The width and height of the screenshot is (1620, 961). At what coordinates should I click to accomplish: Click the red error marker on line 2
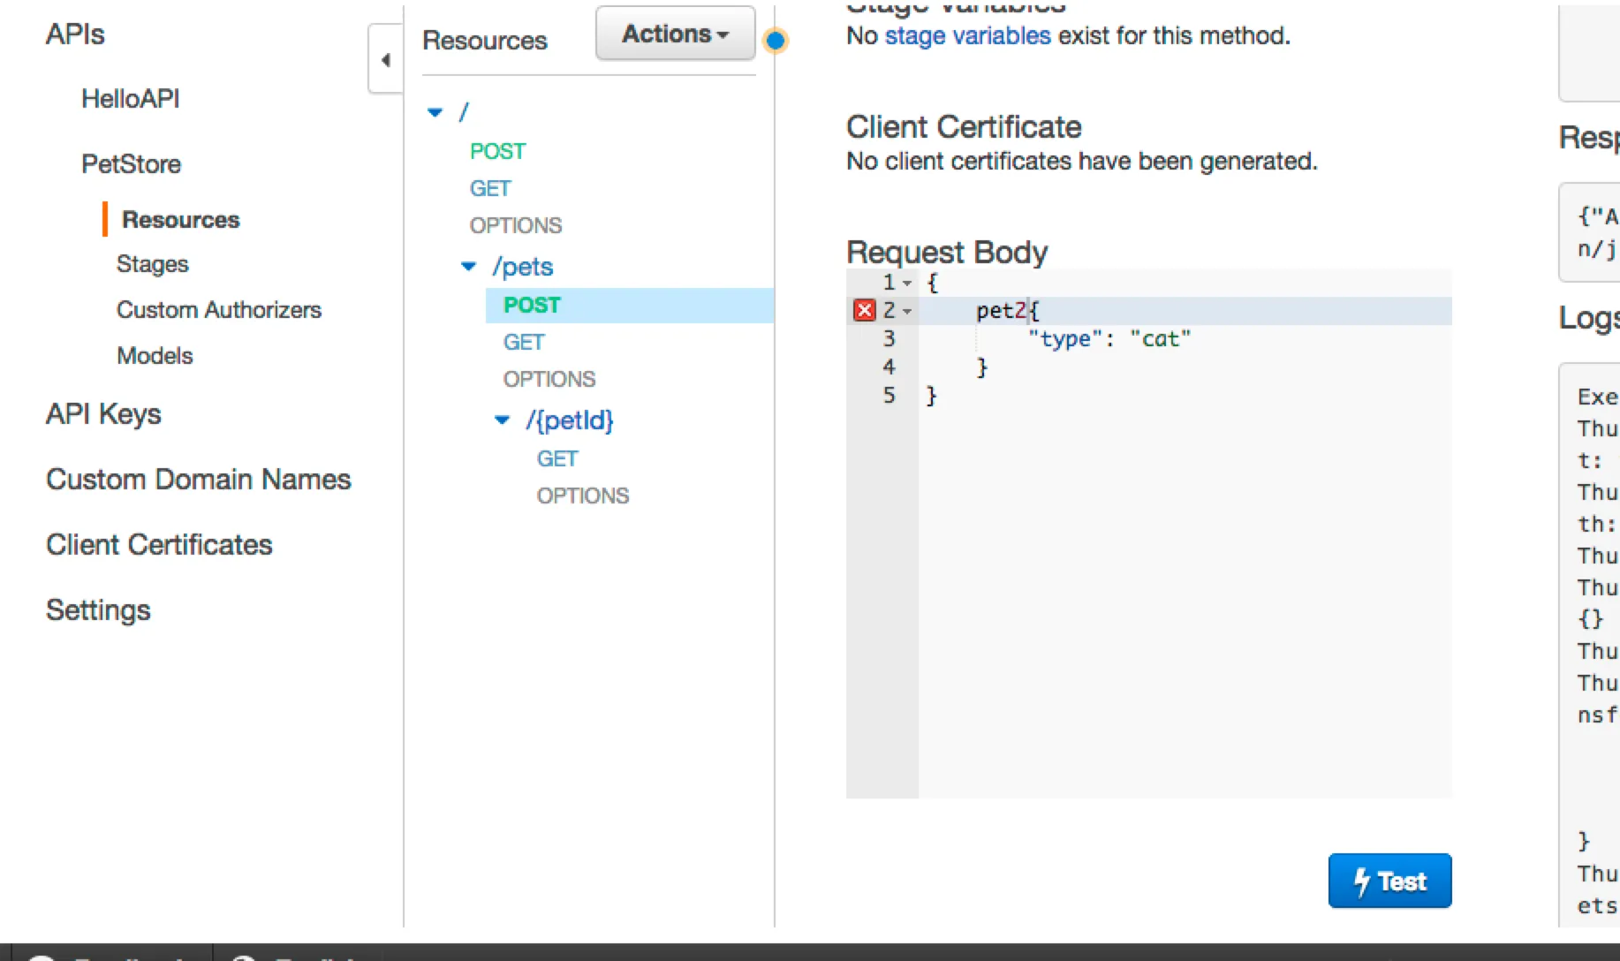point(864,310)
